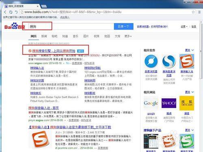The image size is (203, 152).
Task: Open the 太平洋下载 Sogou input result link
Action: point(70,127)
